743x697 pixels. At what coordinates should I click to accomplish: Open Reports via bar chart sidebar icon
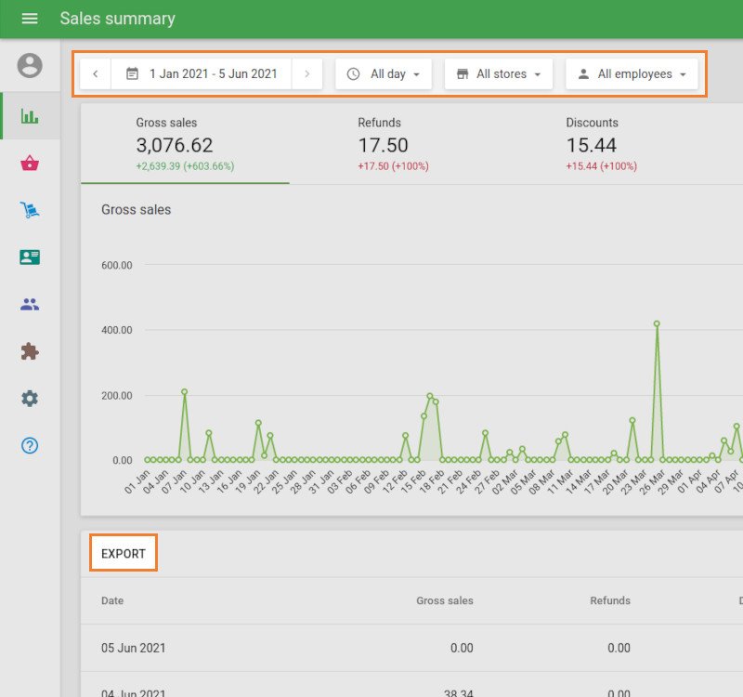(30, 116)
